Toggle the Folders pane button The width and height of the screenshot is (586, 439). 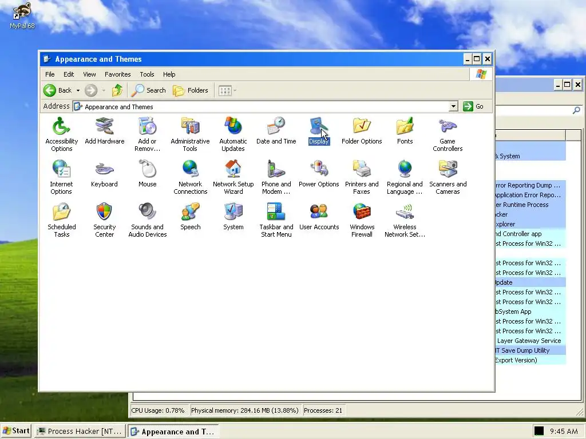(191, 90)
